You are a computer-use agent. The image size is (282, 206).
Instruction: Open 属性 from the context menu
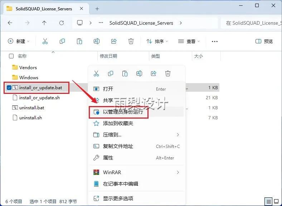136,158
